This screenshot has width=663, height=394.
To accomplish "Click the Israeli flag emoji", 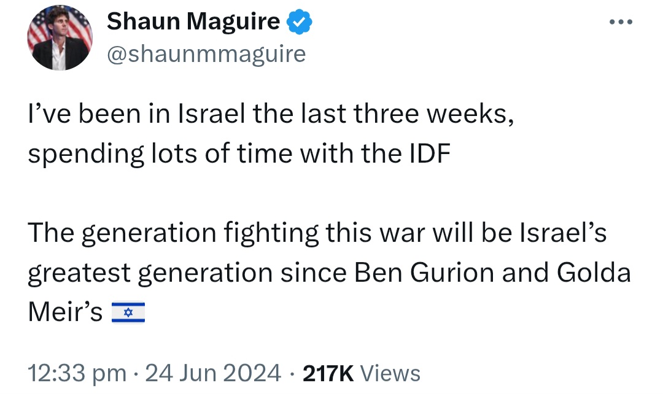I will [x=128, y=312].
